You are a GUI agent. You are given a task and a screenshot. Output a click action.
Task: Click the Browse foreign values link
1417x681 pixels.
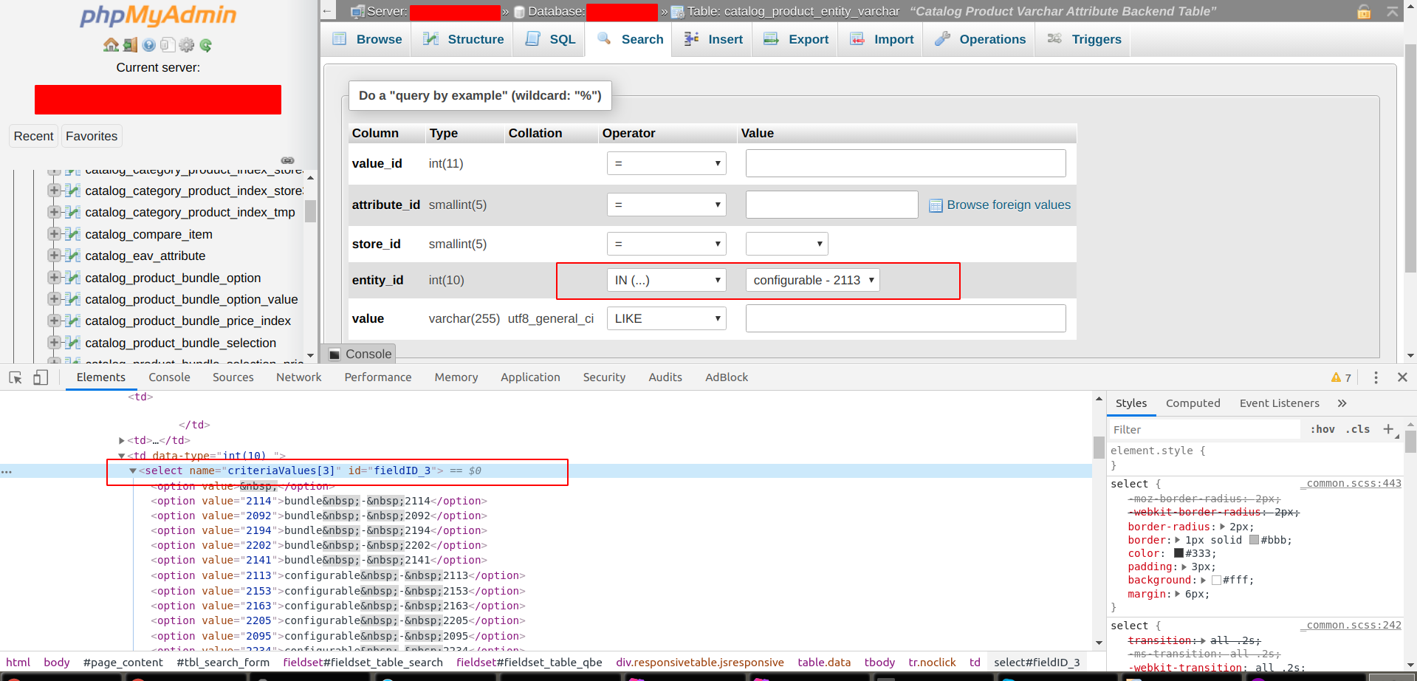1007,205
